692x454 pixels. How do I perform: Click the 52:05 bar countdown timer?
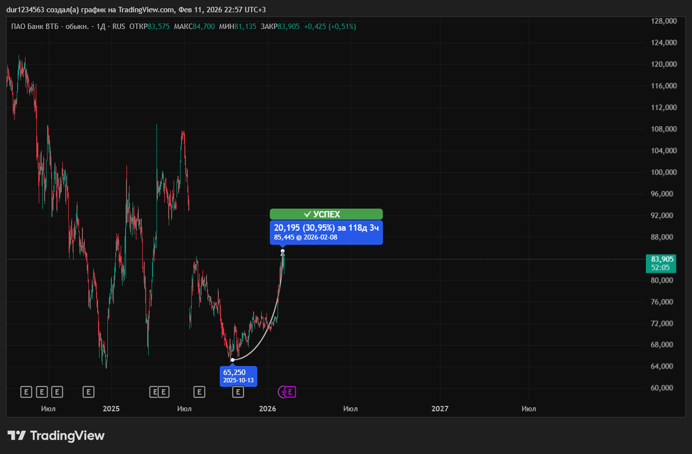click(x=660, y=268)
